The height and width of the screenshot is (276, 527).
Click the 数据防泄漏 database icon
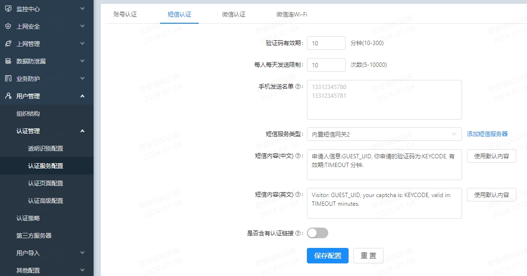tap(8, 61)
